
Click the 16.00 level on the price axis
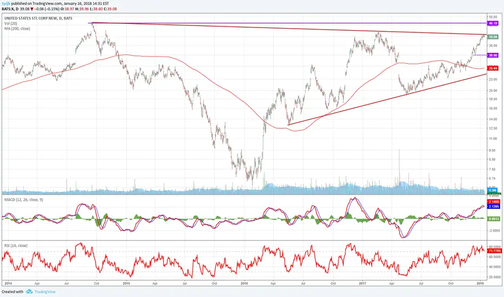point(493,109)
